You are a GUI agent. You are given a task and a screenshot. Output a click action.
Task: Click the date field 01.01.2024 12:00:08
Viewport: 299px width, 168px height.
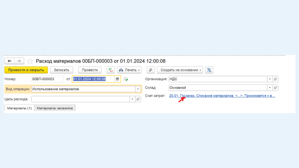tap(93, 79)
